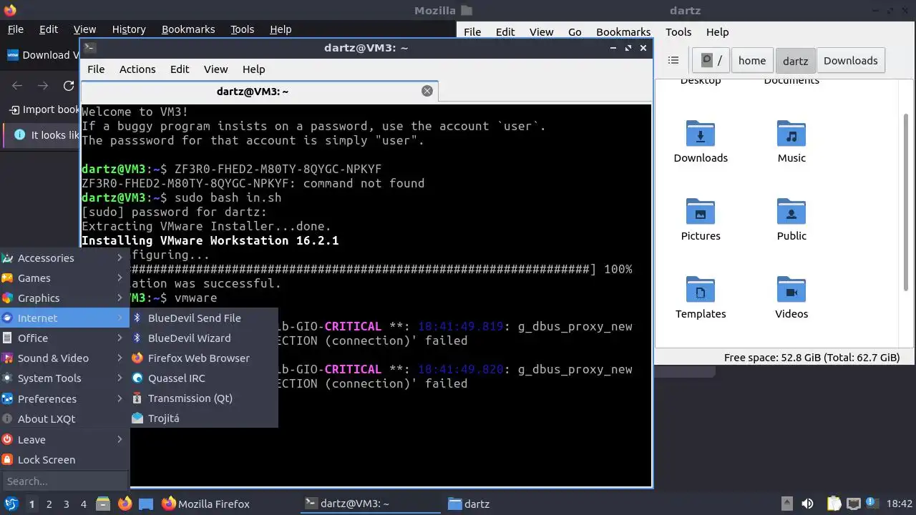The width and height of the screenshot is (916, 515).
Task: Click the home path bar button
Action: point(752,61)
